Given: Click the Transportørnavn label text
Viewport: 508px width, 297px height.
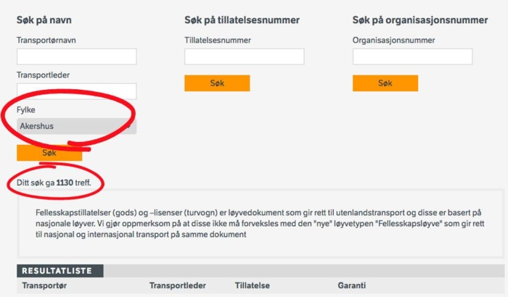Looking at the screenshot, I should (x=46, y=41).
